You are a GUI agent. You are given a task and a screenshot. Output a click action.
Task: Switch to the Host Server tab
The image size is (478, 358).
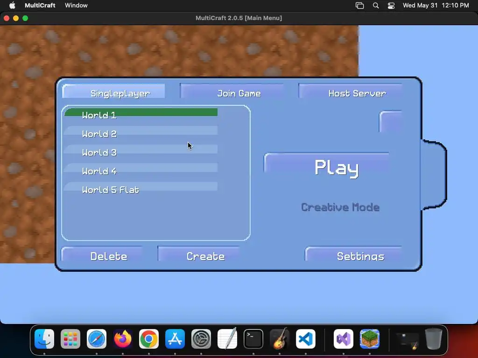(351, 91)
